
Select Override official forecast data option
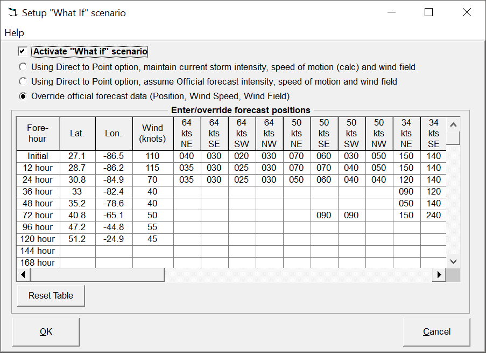pyautogui.click(x=23, y=96)
